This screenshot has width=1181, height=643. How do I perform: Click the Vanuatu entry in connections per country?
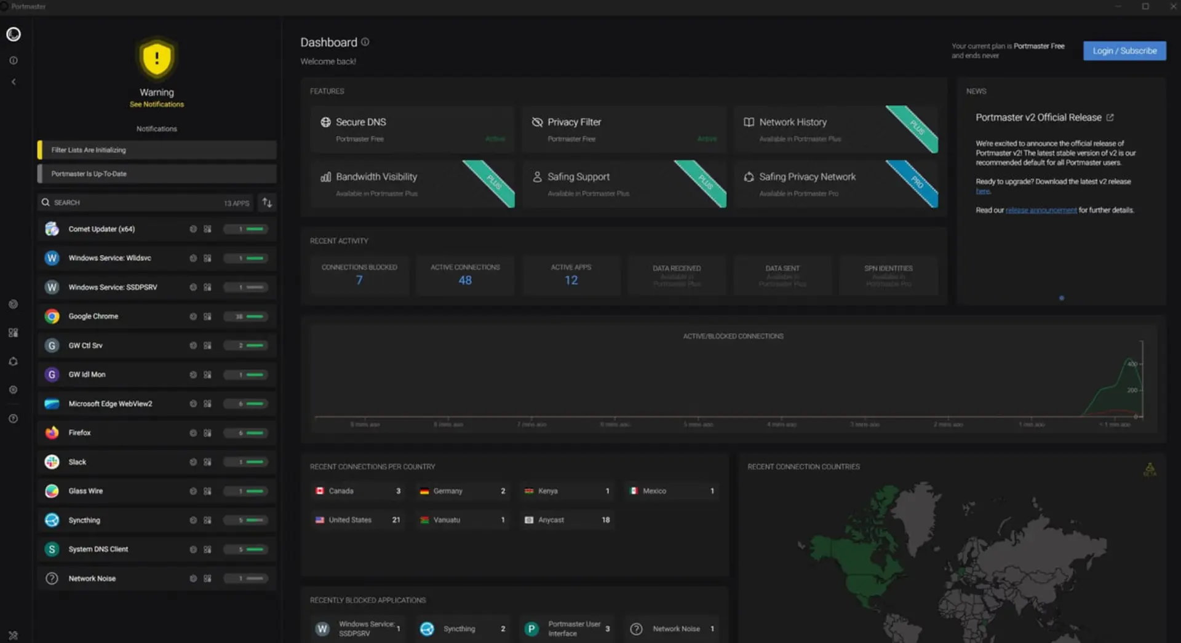pos(463,520)
